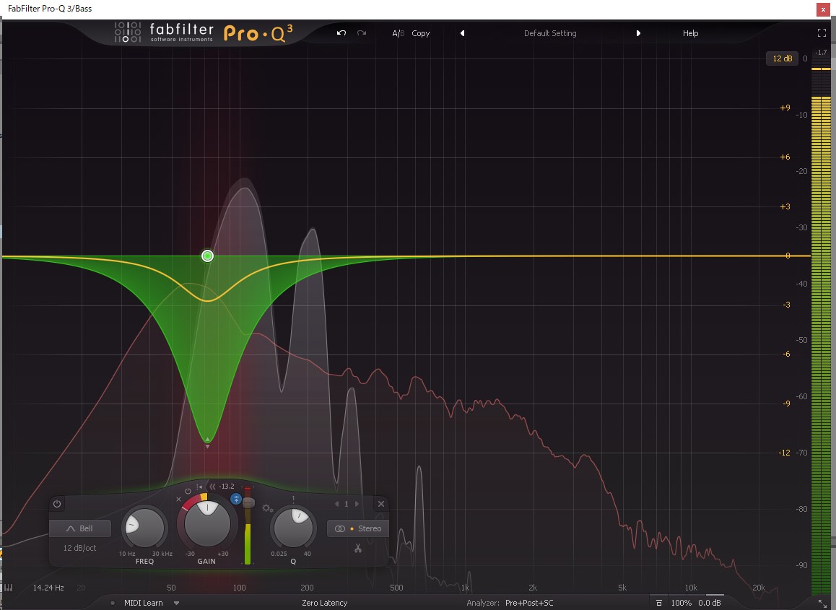Click the +9 dB scale label
This screenshot has height=610, width=836.
[785, 108]
